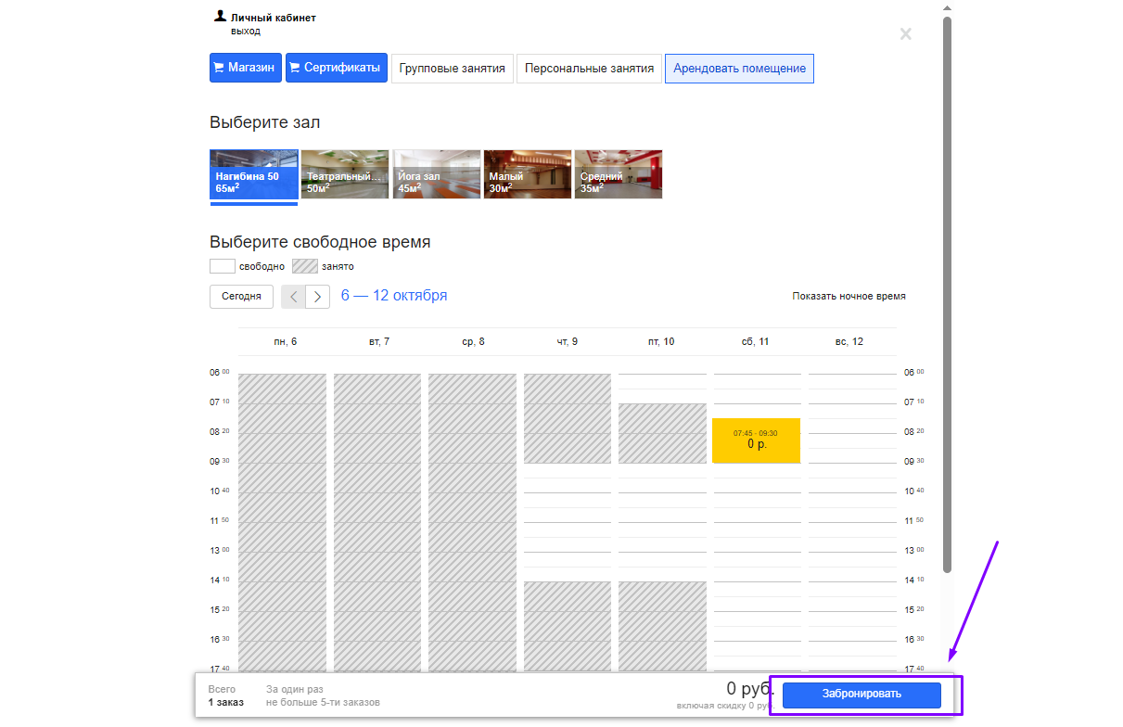
Task: Click the чт, 9 column header
Action: pyautogui.click(x=568, y=341)
